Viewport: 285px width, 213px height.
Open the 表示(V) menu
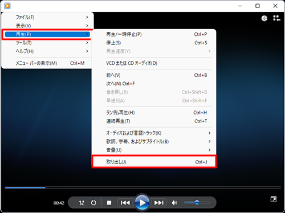click(x=47, y=26)
